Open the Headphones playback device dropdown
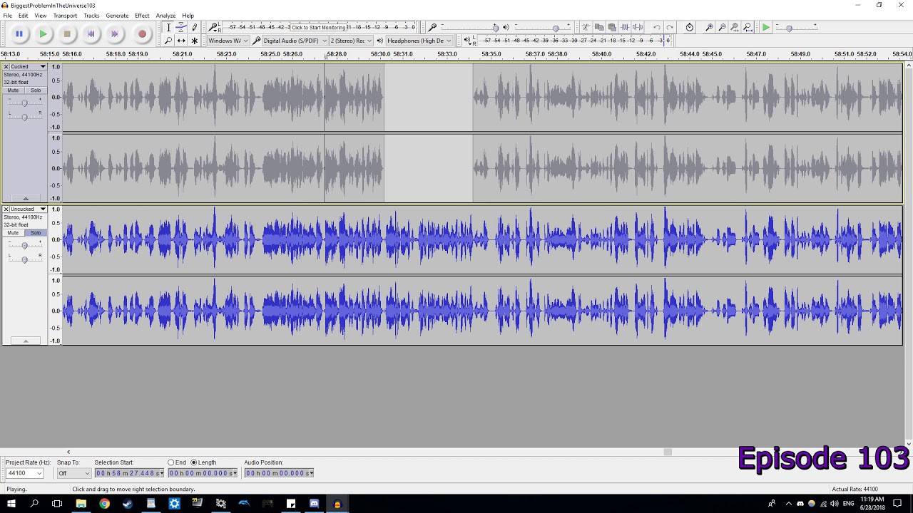 419,41
